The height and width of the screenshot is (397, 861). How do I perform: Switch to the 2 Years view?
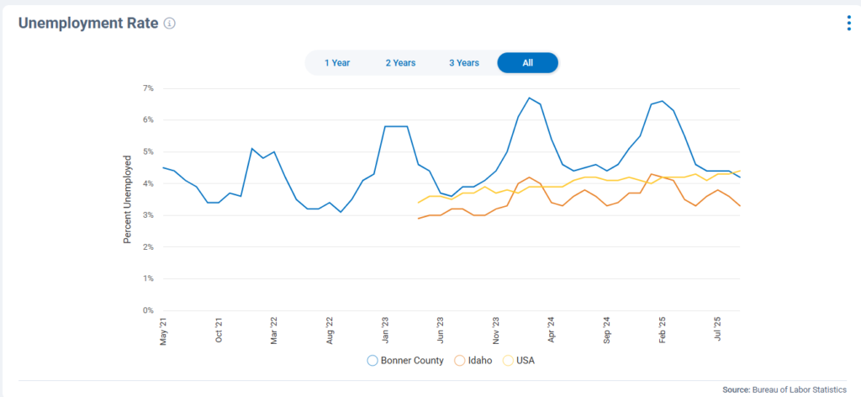(x=400, y=63)
